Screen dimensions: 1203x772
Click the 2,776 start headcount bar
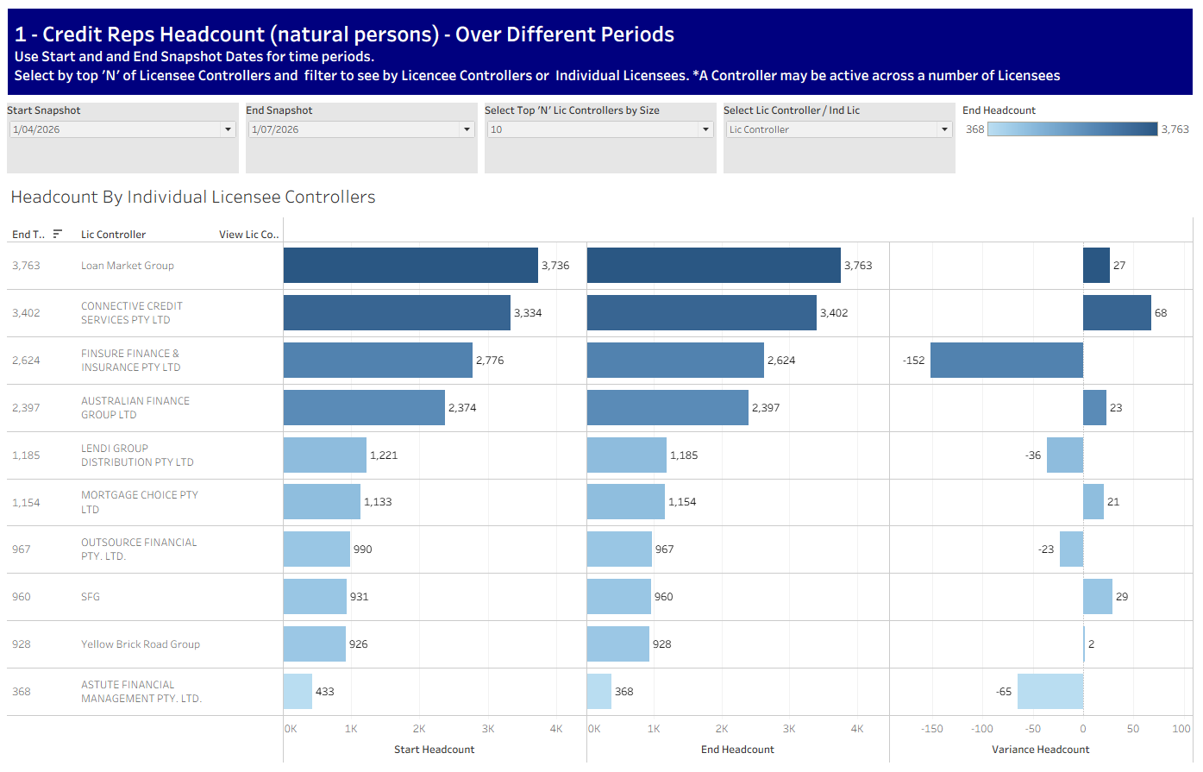coord(378,361)
